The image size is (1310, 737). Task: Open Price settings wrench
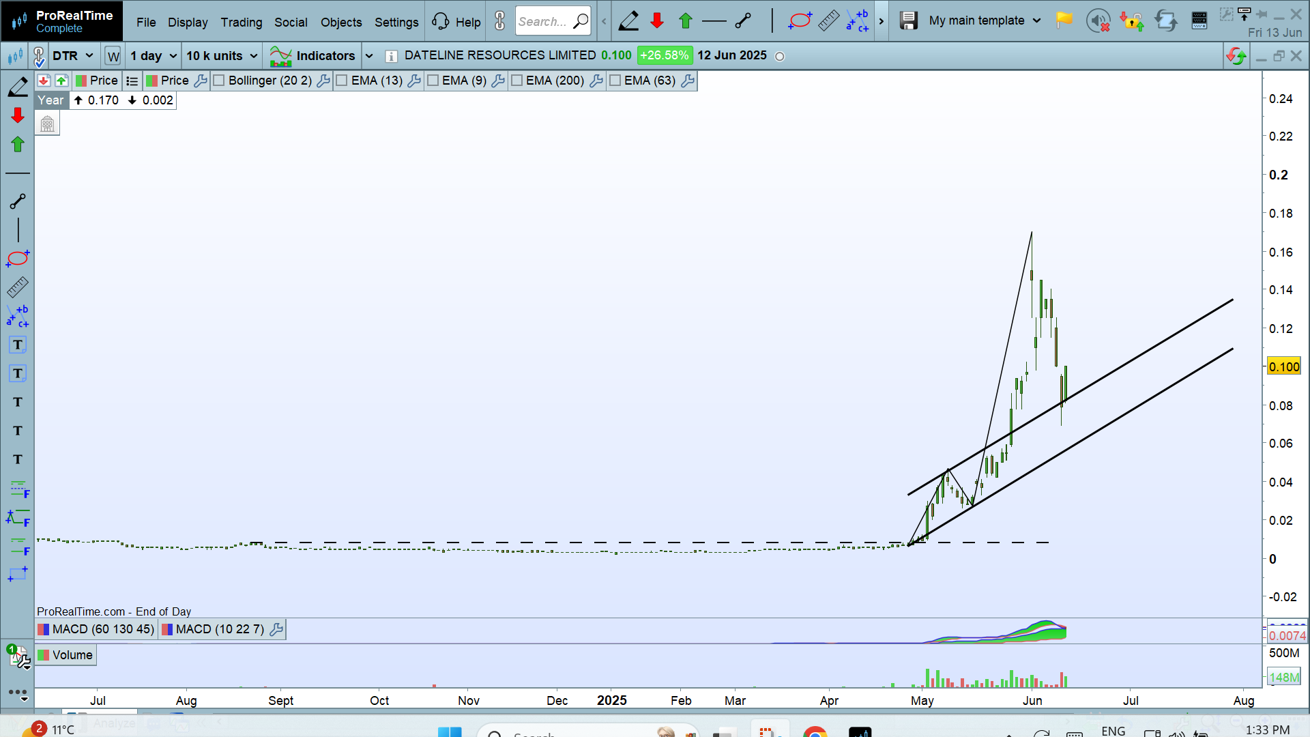pyautogui.click(x=201, y=81)
